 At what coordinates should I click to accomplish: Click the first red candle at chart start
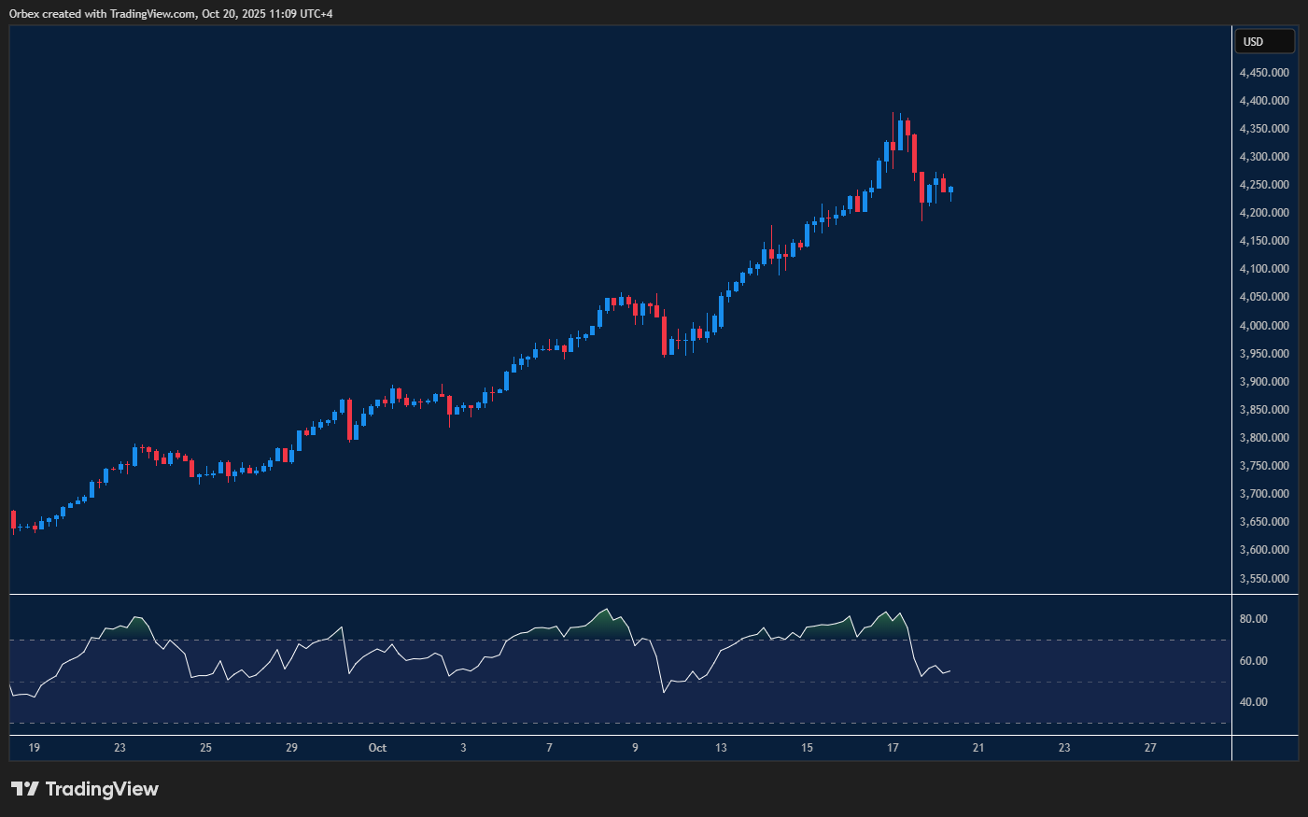point(13,520)
